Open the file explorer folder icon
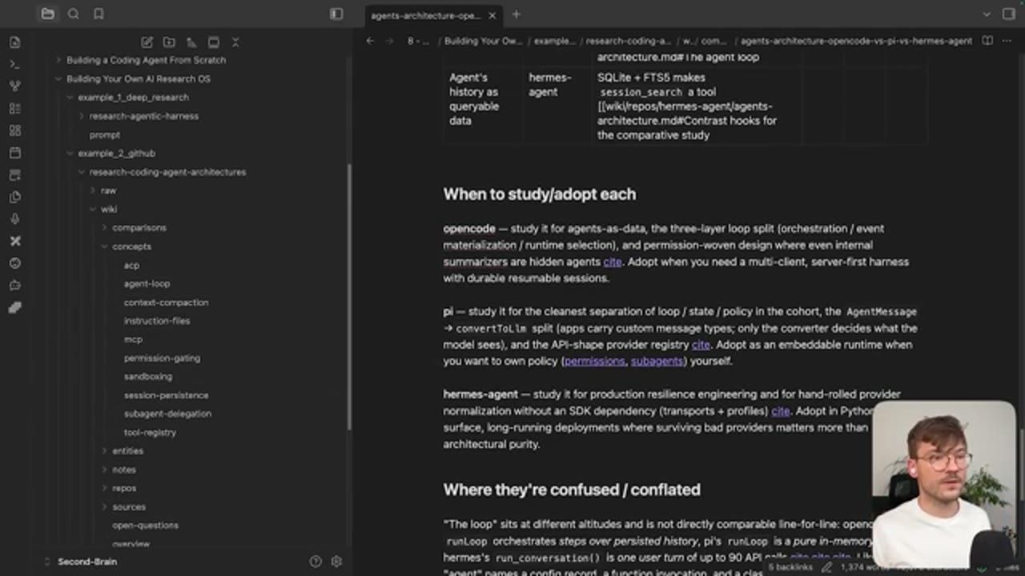1025x576 pixels. (x=47, y=14)
